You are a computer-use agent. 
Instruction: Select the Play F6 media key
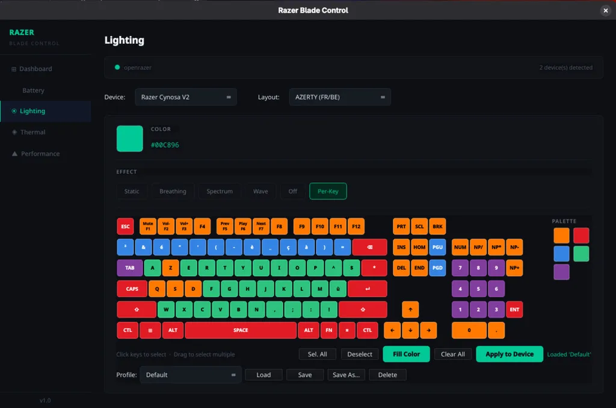(243, 227)
